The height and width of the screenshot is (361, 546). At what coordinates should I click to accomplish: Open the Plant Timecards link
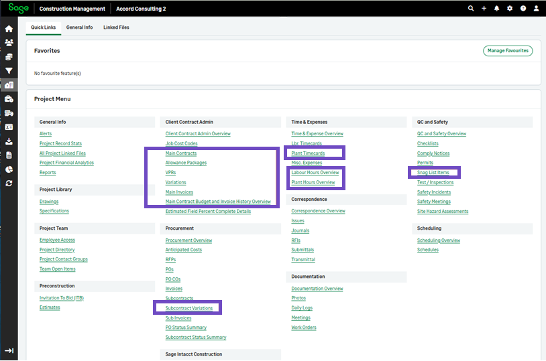(x=308, y=153)
